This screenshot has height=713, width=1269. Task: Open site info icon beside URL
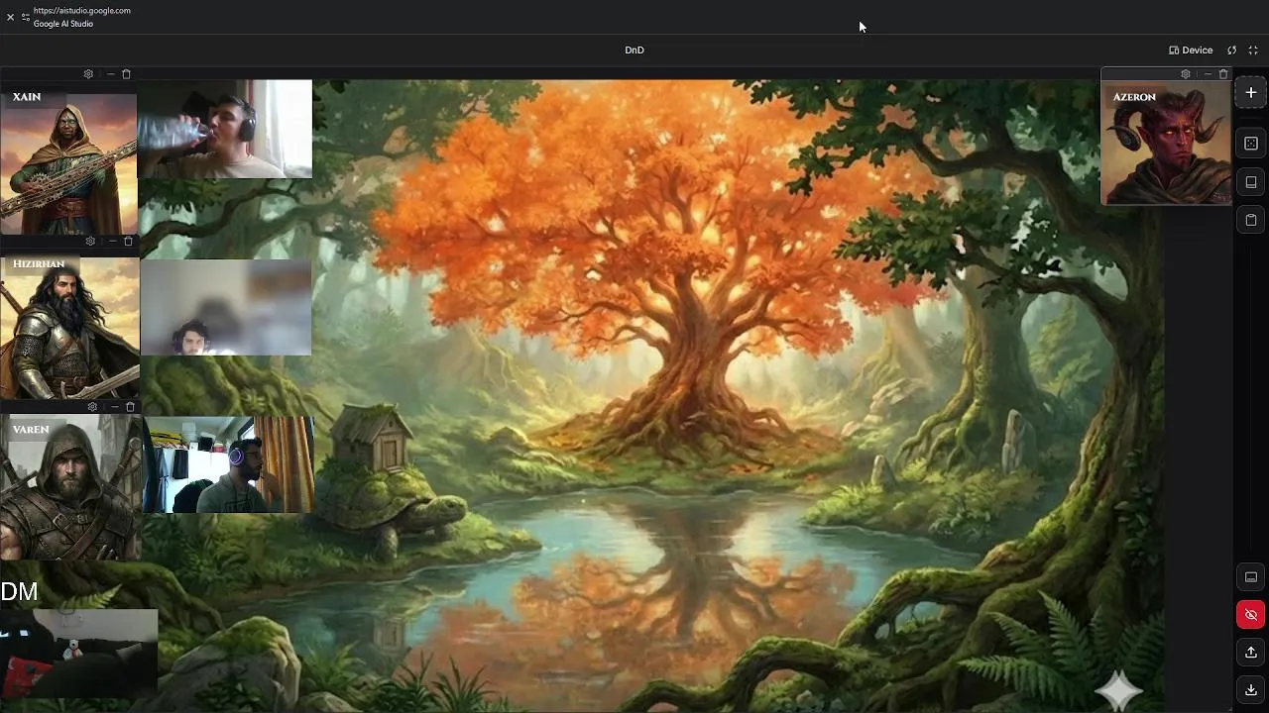(26, 17)
